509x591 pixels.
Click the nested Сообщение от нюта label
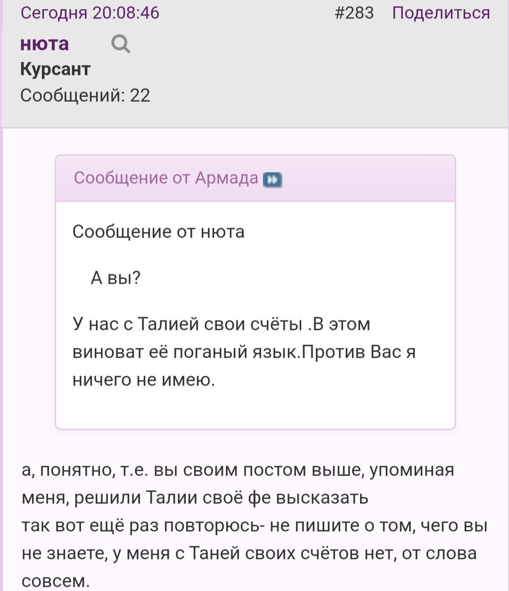coord(158,232)
